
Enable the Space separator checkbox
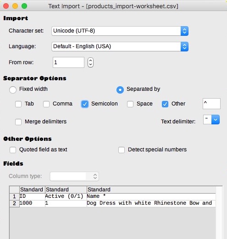pos(130,104)
